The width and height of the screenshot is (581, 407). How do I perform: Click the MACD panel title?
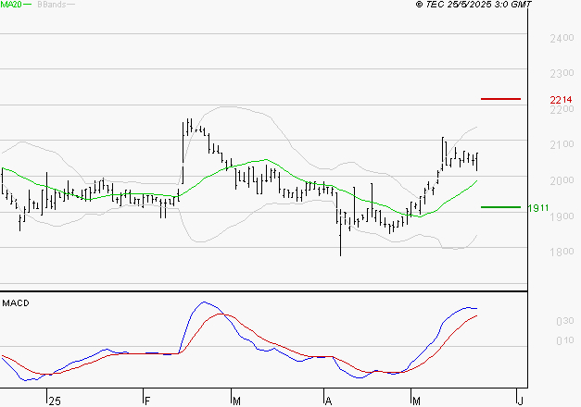coord(16,303)
